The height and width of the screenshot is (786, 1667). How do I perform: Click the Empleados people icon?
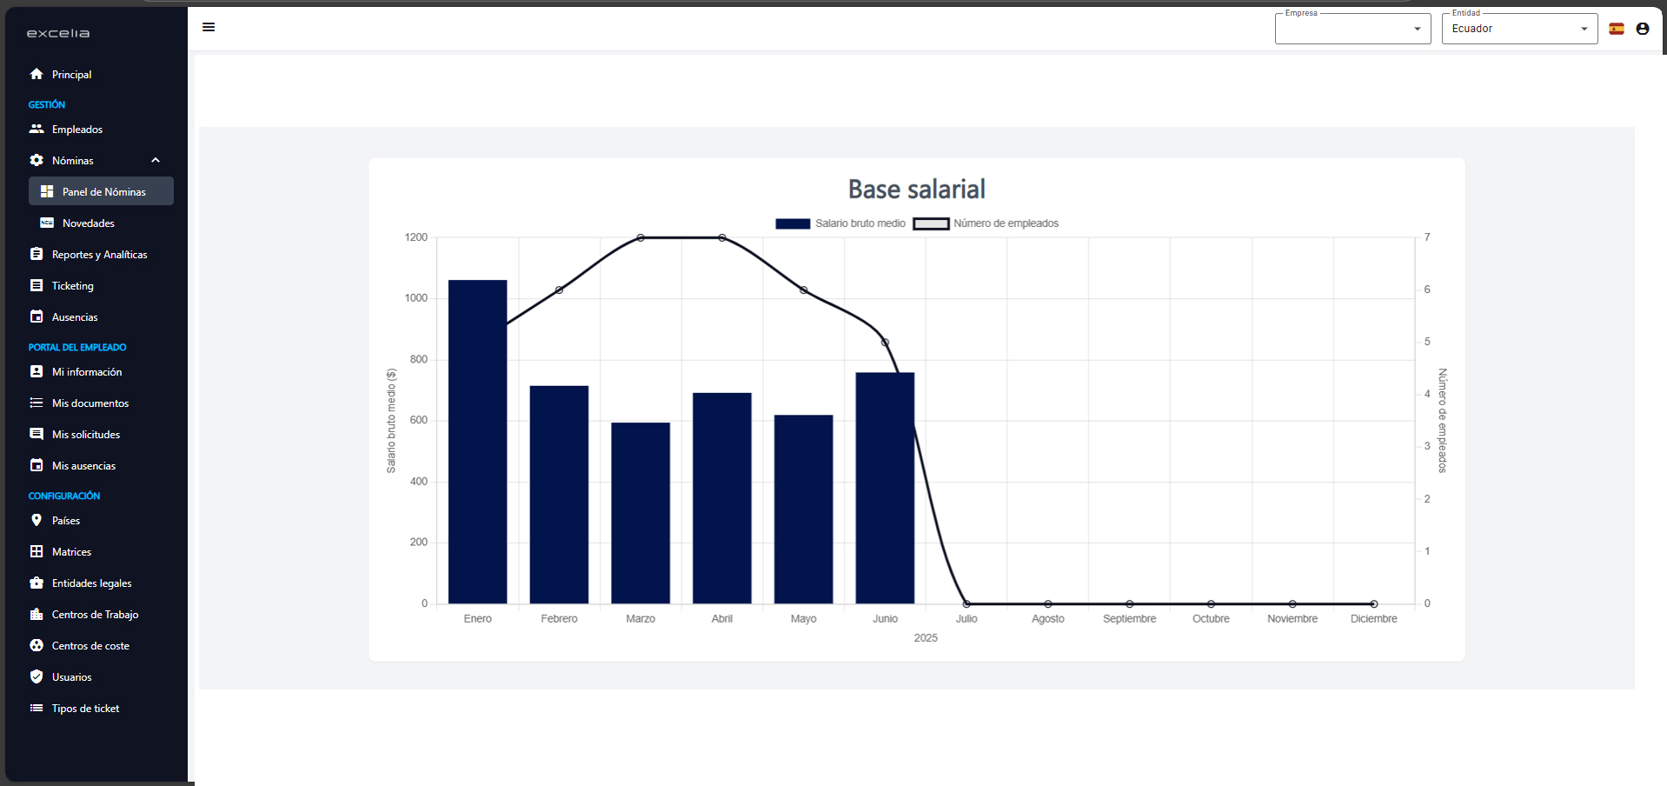[37, 129]
